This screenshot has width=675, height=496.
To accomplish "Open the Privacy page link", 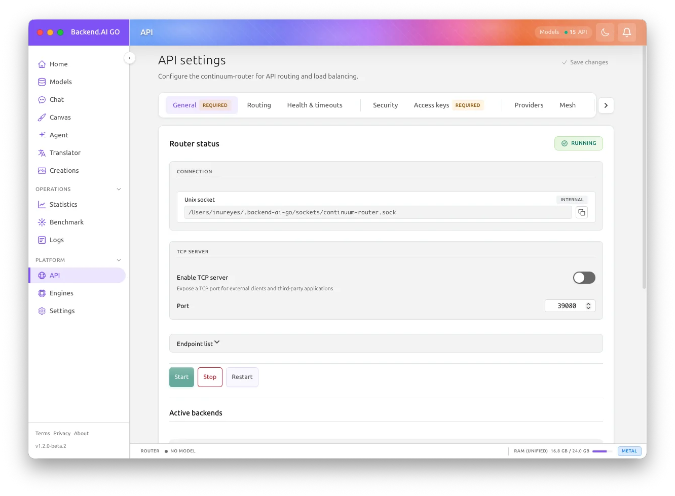I will pyautogui.click(x=62, y=433).
